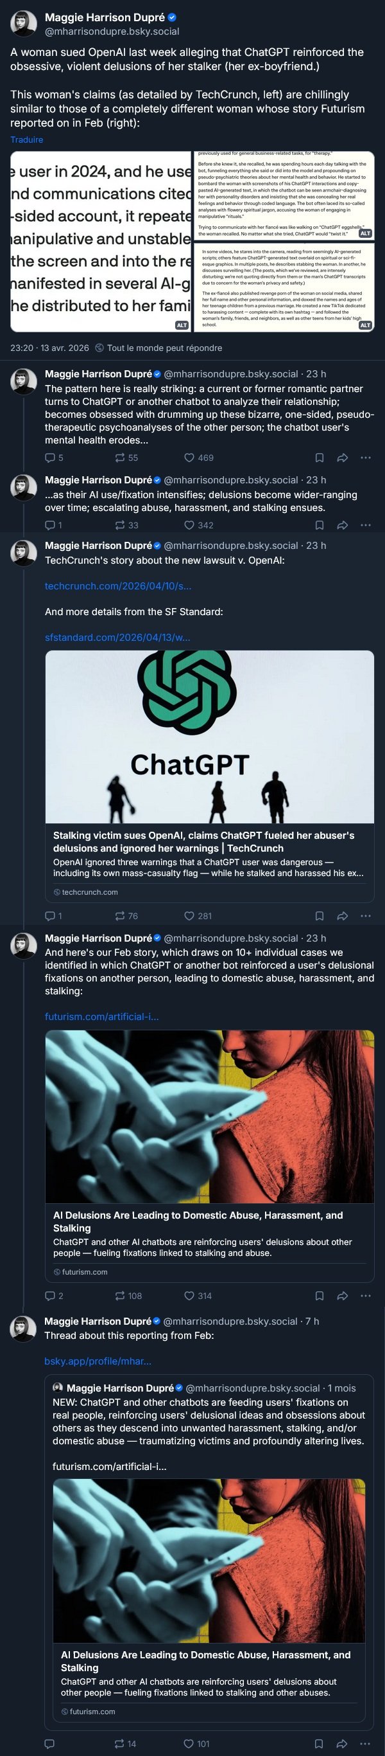Open the techcrunch.com/2026/04/10 link
The height and width of the screenshot is (1756, 385).
tap(117, 586)
